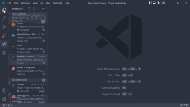Open the extensions views more actions menu
The width and height of the screenshot is (190, 107).
[43, 9]
